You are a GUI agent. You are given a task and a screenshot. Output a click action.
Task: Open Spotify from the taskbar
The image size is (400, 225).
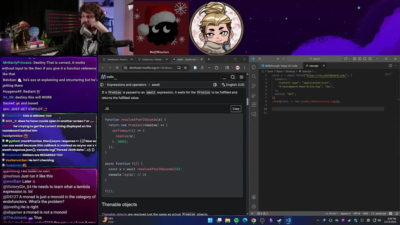point(236,220)
